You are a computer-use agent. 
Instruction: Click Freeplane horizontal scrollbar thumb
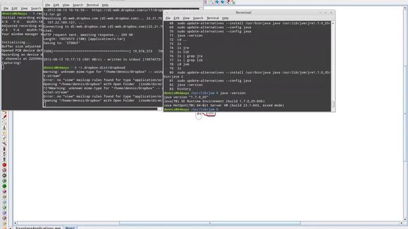pos(210,223)
